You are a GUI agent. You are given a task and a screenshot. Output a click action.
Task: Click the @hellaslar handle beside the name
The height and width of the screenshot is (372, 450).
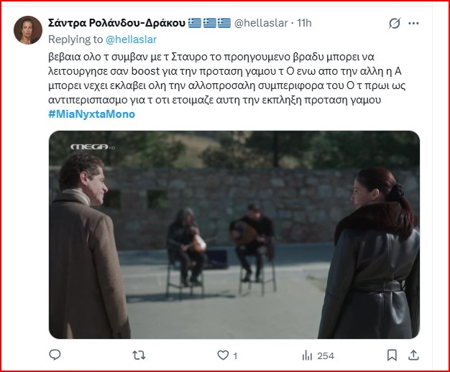coord(261,23)
